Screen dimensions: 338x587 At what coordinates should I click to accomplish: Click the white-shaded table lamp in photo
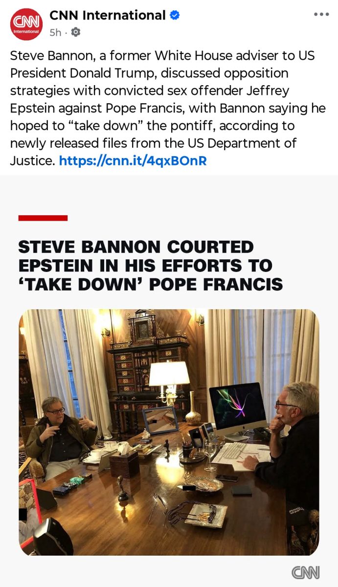(x=169, y=382)
